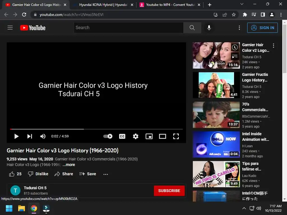Open the Garnier Fructis Logo History thumbnail
Viewport: 287px width, 215px height.
pos(216,85)
